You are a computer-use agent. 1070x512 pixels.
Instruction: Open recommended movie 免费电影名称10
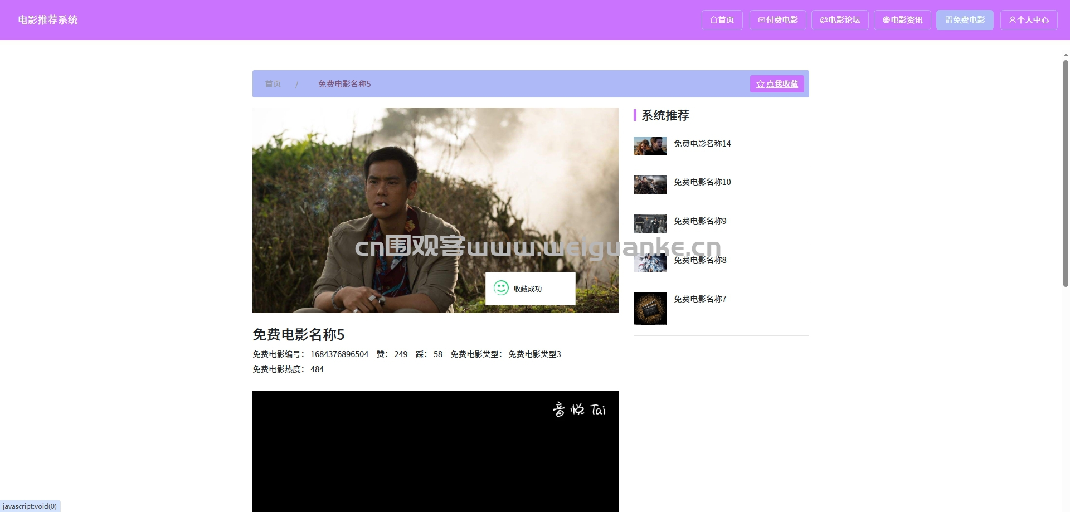702,182
